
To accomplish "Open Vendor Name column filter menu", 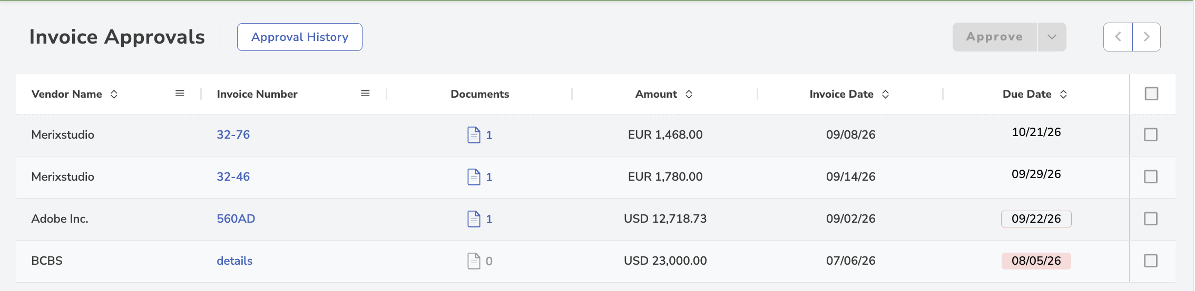I will 180,93.
